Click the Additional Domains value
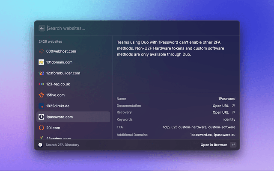 tap(213, 135)
